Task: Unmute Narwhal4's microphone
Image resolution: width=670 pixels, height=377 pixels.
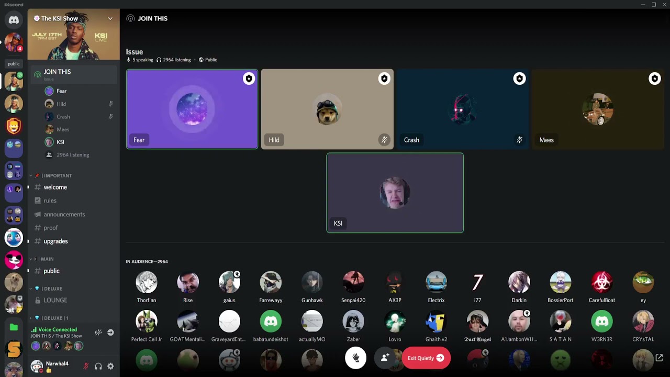Action: [x=86, y=366]
